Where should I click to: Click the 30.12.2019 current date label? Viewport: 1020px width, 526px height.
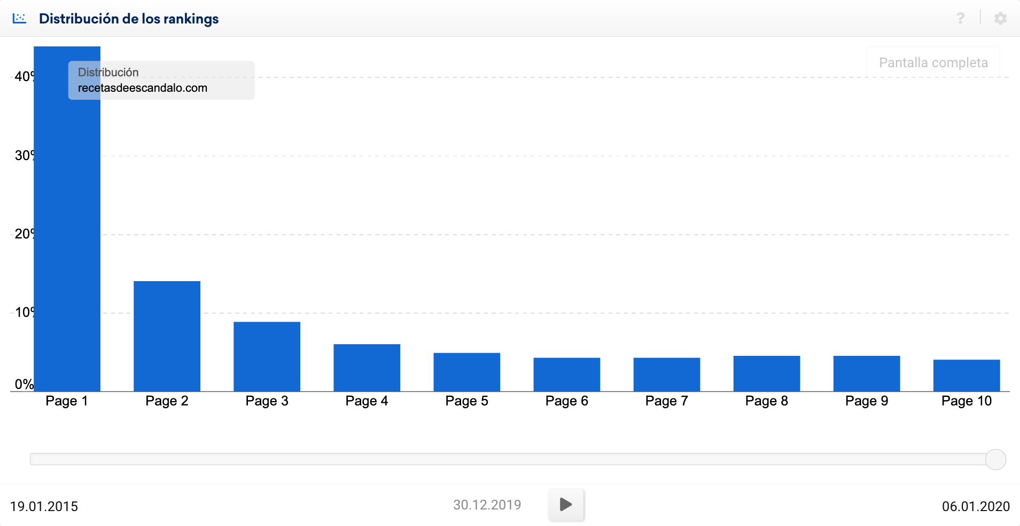487,505
